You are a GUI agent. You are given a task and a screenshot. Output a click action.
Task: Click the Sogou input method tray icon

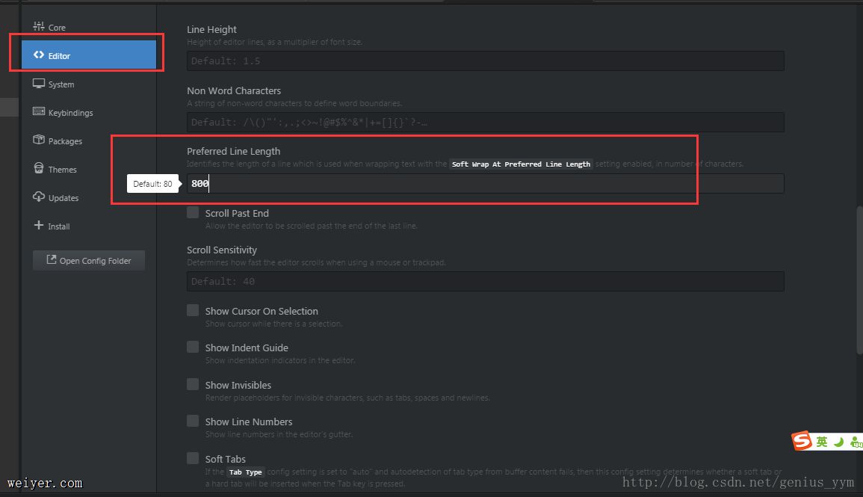(x=802, y=441)
